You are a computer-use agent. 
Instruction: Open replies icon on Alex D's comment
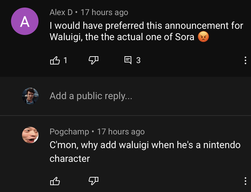click(x=128, y=60)
